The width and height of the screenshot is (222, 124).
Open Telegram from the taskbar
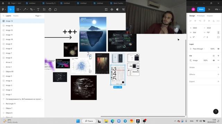(125, 121)
